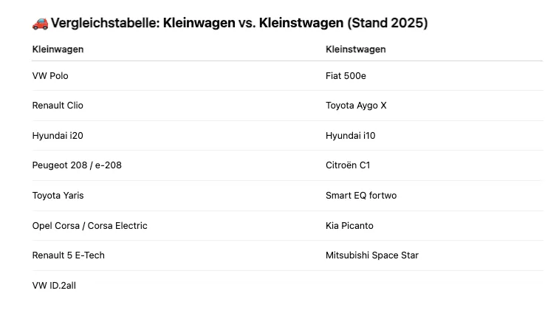This screenshot has height=316, width=559.
Task: Click the Citroën C1 entry
Action: point(348,165)
